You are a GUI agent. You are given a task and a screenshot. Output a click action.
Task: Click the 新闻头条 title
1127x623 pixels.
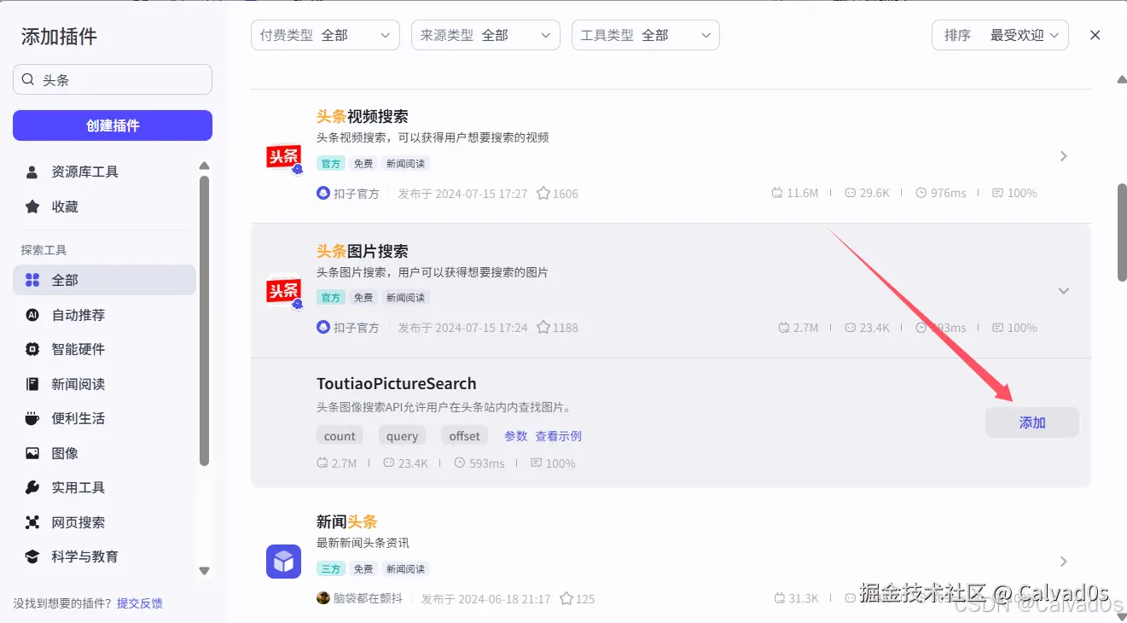[x=347, y=521]
